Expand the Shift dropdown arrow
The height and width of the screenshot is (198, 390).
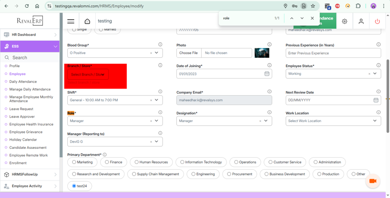tap(157, 100)
